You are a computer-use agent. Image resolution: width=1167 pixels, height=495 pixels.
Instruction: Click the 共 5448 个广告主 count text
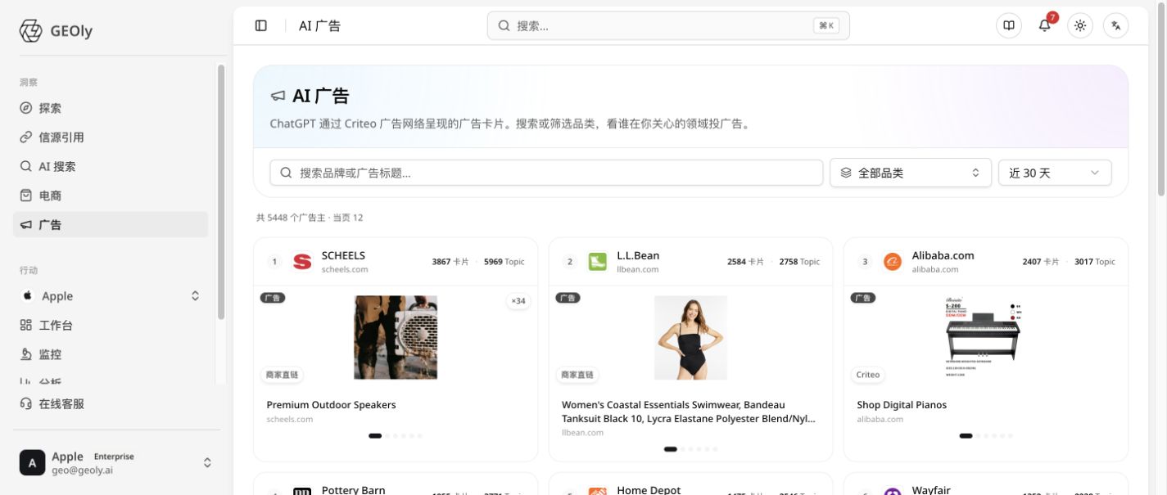[x=290, y=218]
